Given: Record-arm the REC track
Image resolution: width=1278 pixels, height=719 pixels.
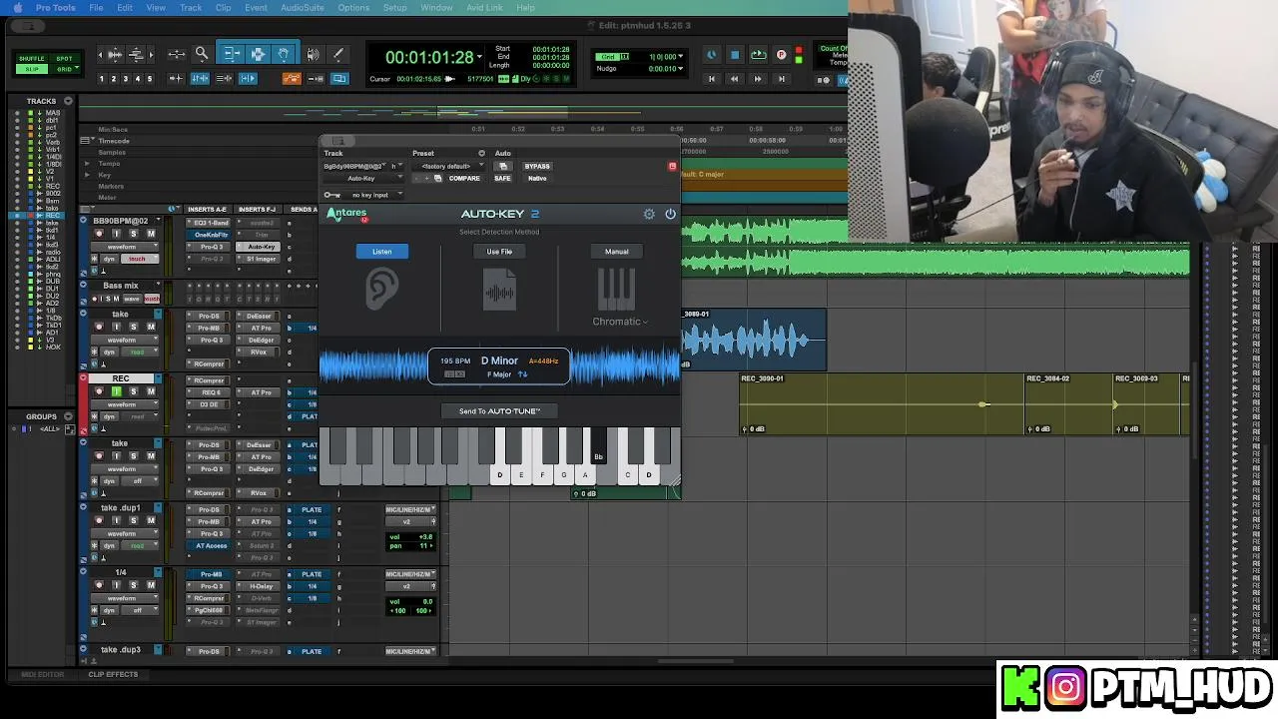Looking at the screenshot, I should pyautogui.click(x=99, y=391).
